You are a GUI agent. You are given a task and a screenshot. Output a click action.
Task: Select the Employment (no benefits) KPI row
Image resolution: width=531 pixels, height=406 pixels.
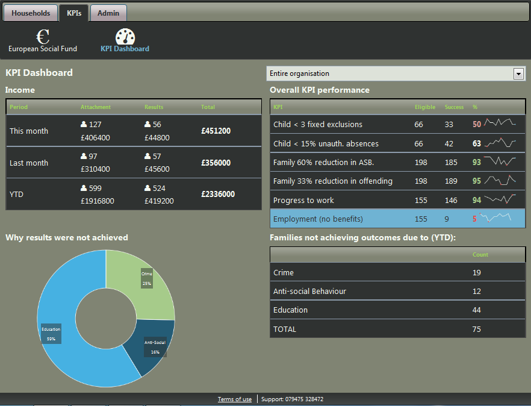point(361,219)
